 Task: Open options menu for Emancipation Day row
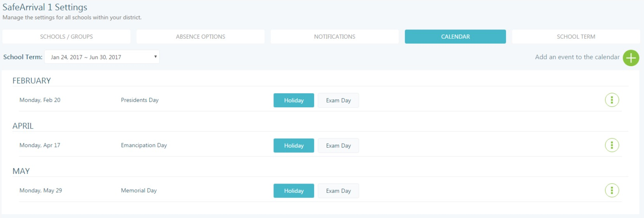click(x=612, y=145)
